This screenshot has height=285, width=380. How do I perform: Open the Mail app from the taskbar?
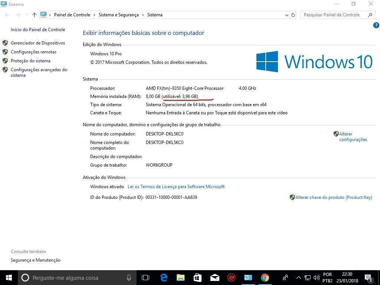coord(215,278)
